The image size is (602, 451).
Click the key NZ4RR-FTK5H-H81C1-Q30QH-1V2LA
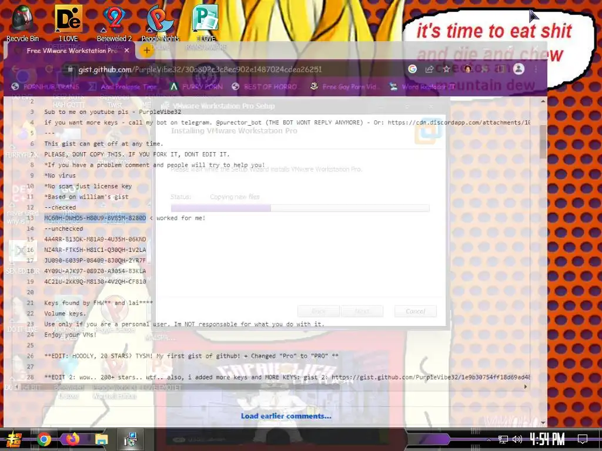95,250
